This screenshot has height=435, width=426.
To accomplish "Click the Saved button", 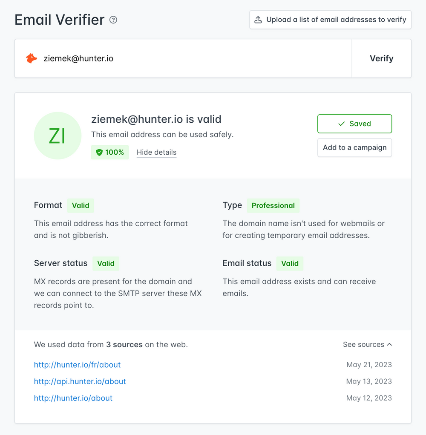I will 354,124.
